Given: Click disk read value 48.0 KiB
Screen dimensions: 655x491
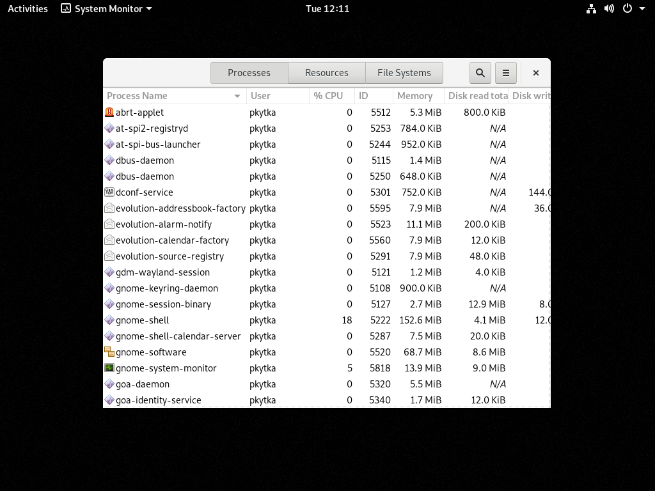Looking at the screenshot, I should 487,256.
